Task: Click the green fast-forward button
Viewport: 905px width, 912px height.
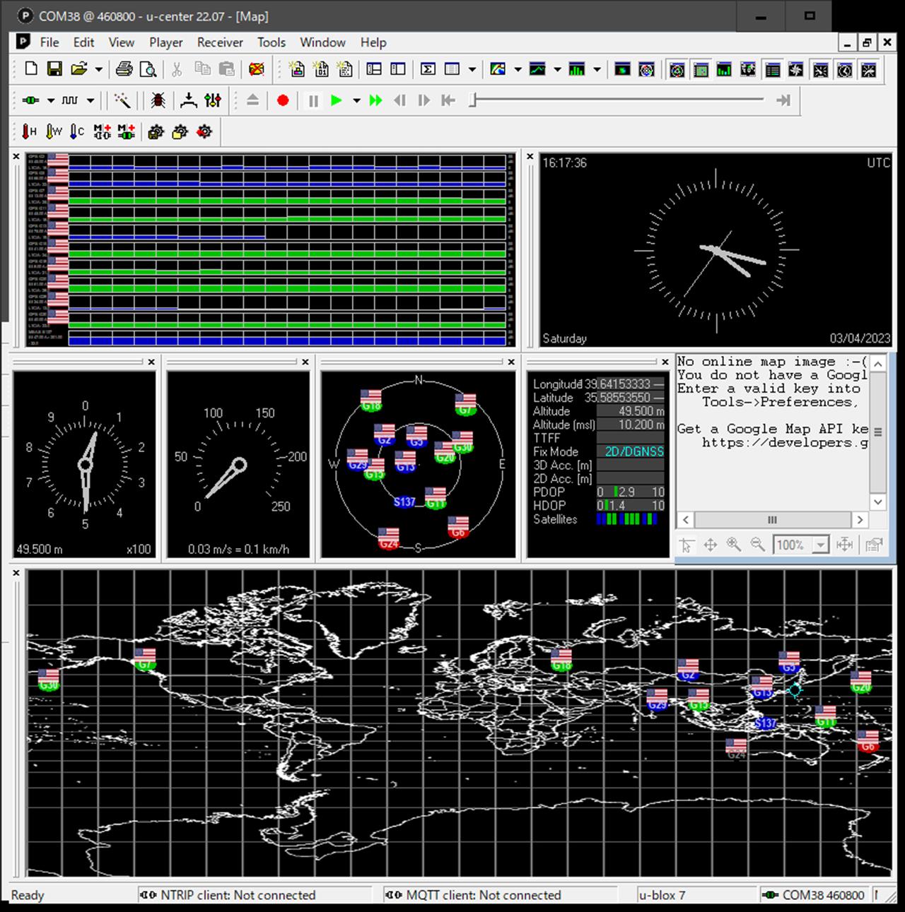Action: [x=375, y=100]
